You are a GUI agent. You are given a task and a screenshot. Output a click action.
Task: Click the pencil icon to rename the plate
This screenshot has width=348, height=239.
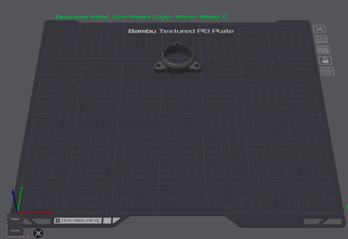(225, 16)
